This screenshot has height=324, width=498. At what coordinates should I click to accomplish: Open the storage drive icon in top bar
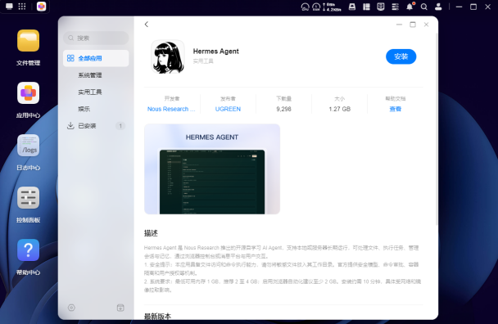click(352, 7)
